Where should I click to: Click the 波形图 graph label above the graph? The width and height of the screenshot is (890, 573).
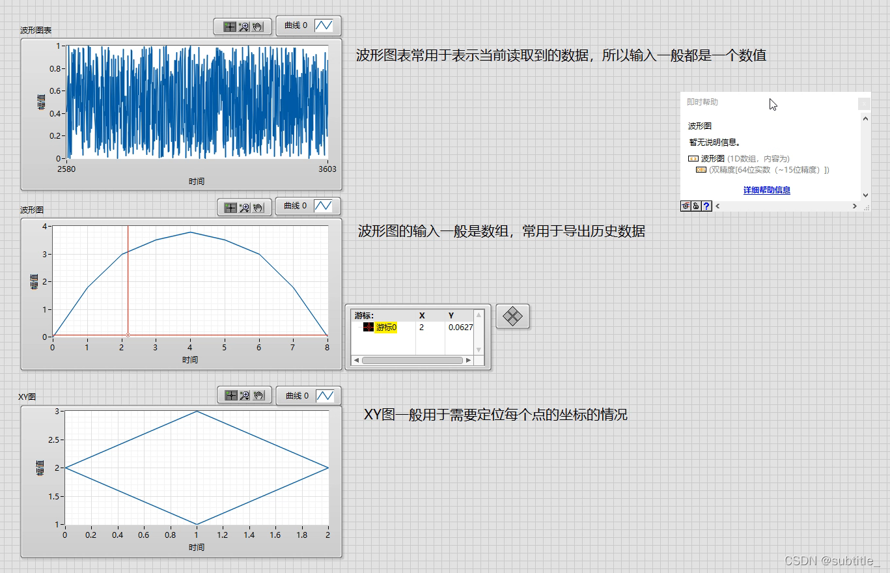point(32,210)
